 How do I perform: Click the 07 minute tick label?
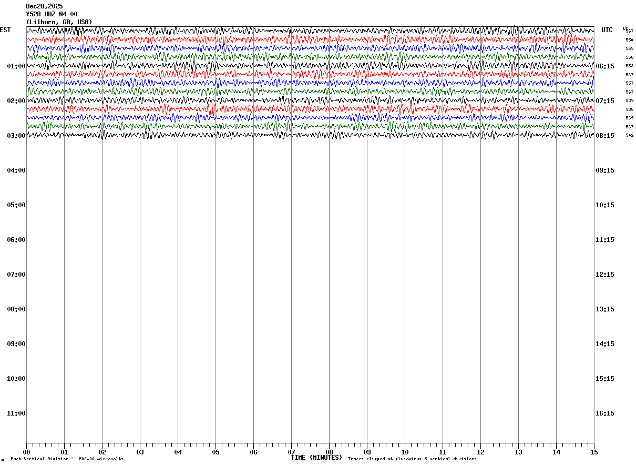(291, 452)
